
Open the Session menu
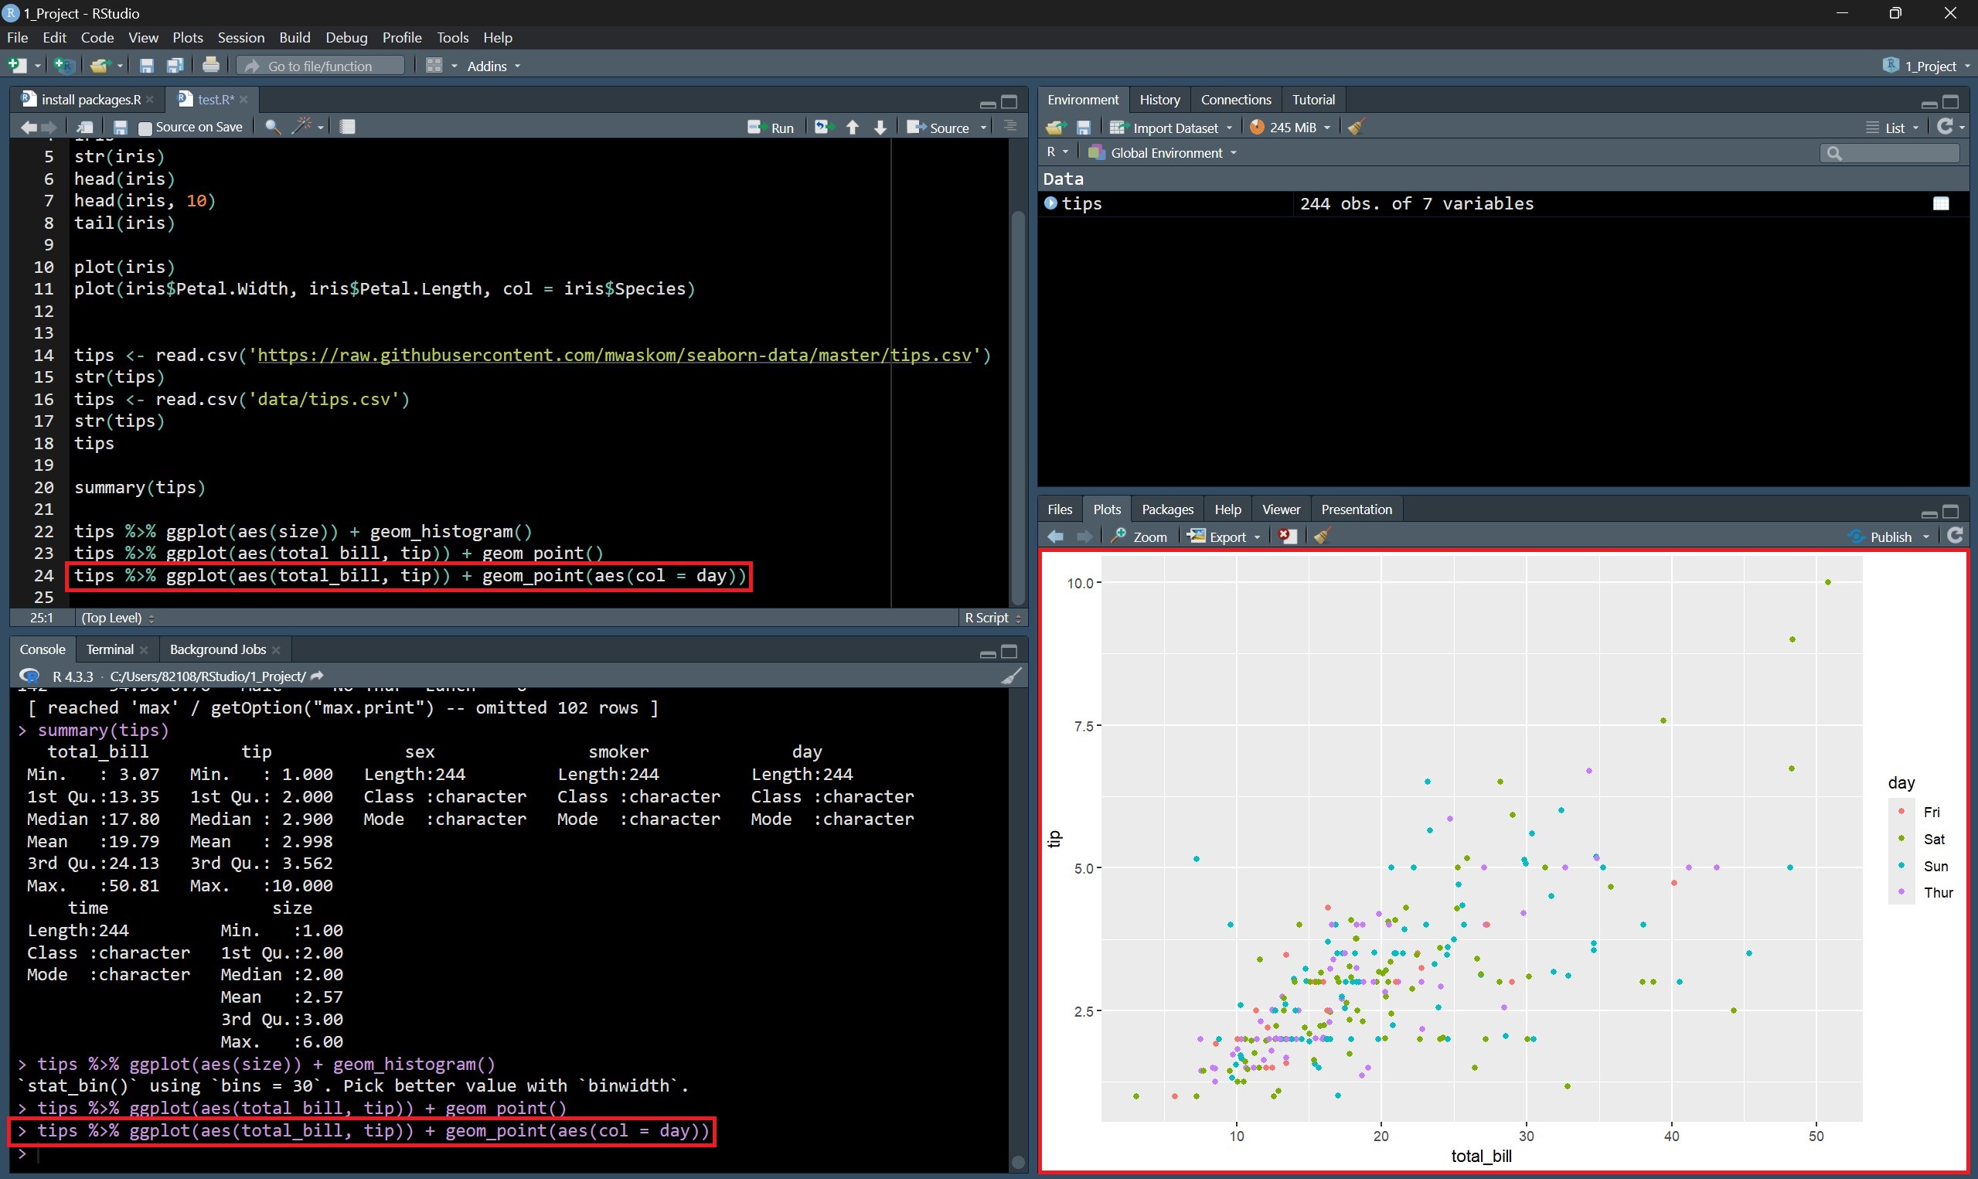(x=240, y=37)
